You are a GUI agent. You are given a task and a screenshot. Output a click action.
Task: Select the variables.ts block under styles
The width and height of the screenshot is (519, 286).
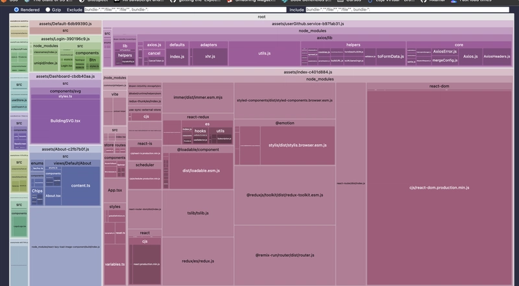click(115, 264)
